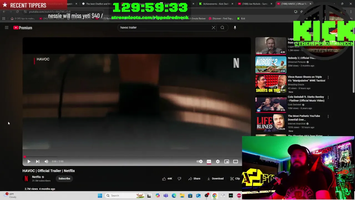The width and height of the screenshot is (355, 200).
Task: Open Task View on the taskbar
Action: point(149,196)
